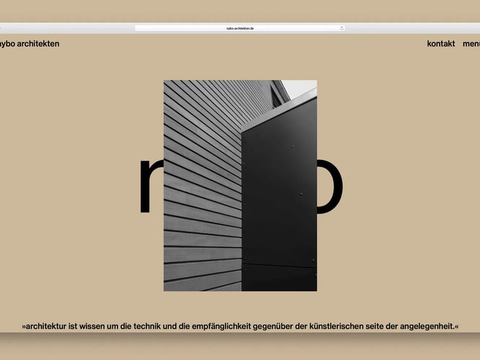Click the large letter o right of the photo

tap(329, 186)
